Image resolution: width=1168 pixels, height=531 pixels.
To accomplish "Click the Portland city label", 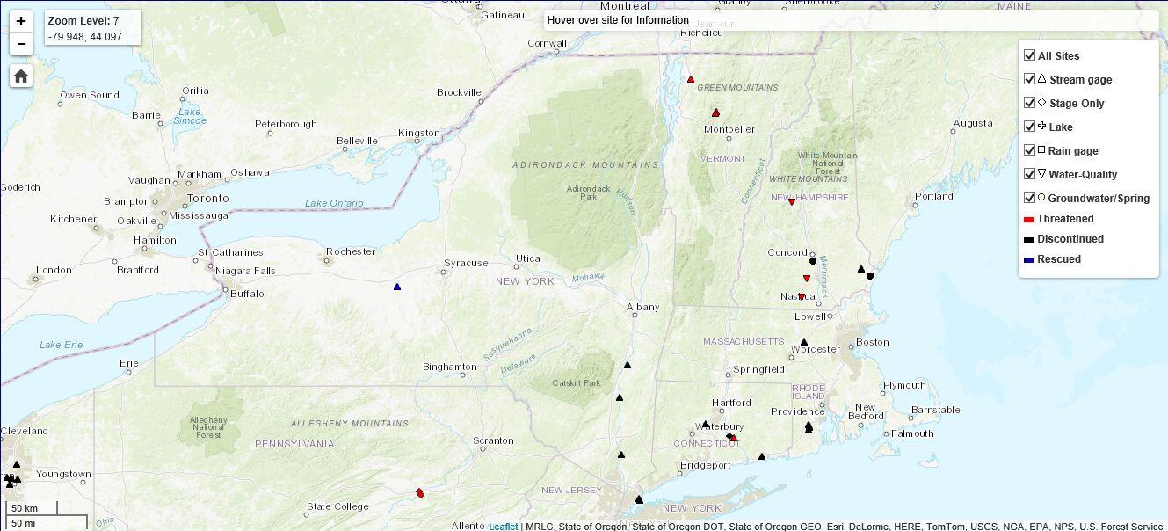I will coord(934,196).
